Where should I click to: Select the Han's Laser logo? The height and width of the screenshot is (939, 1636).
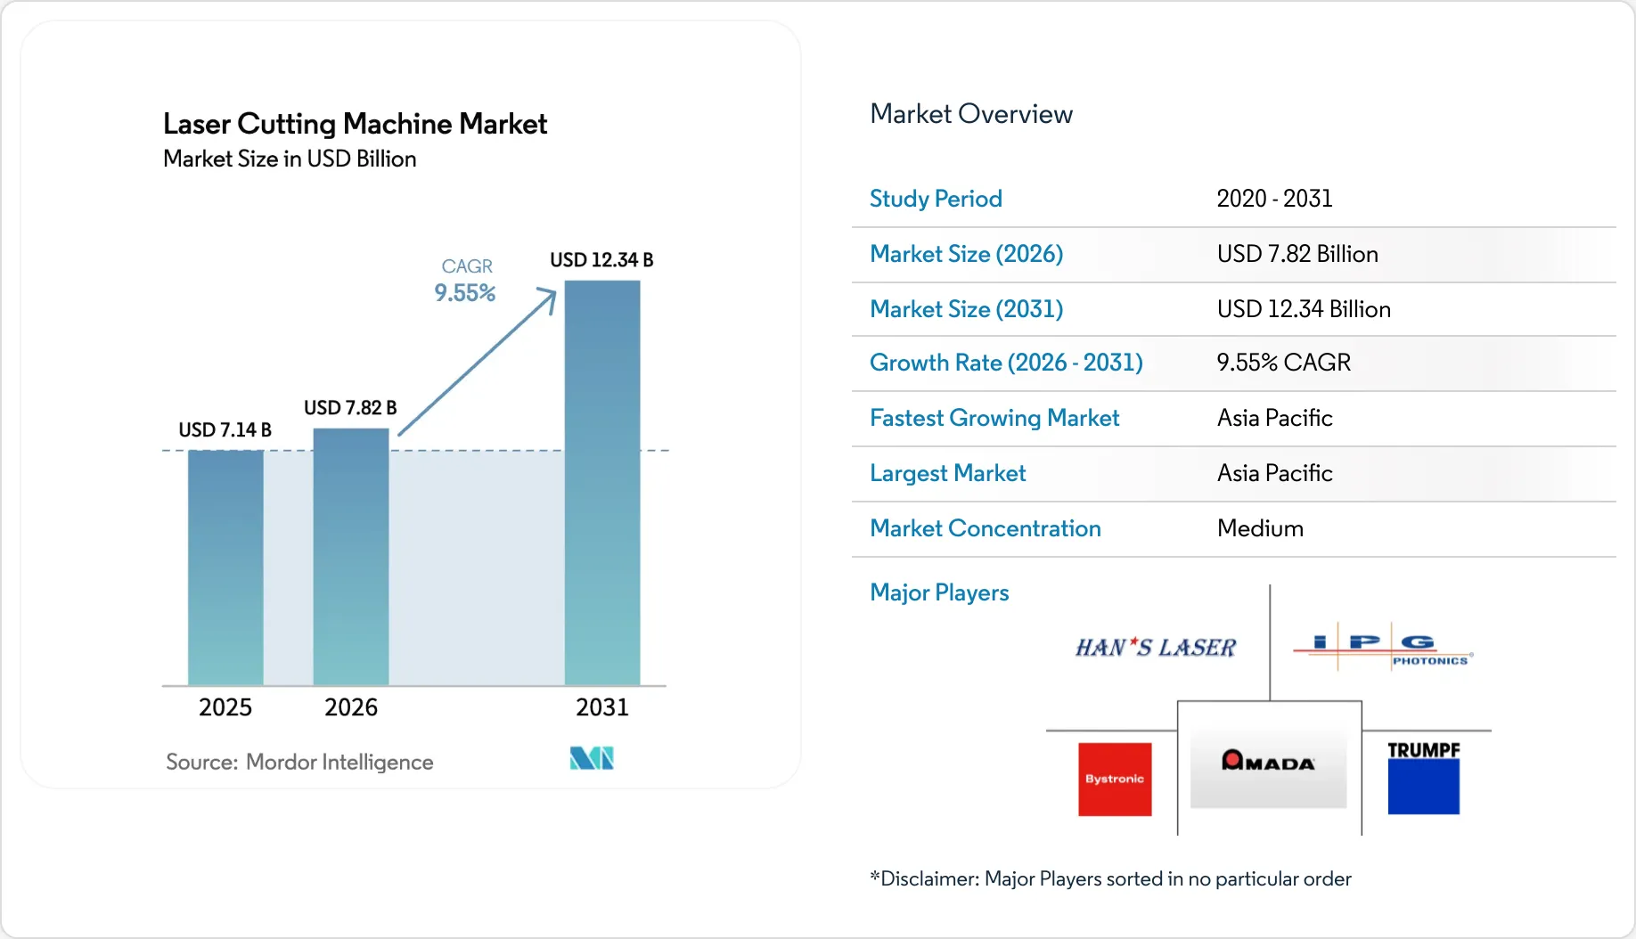click(1156, 648)
